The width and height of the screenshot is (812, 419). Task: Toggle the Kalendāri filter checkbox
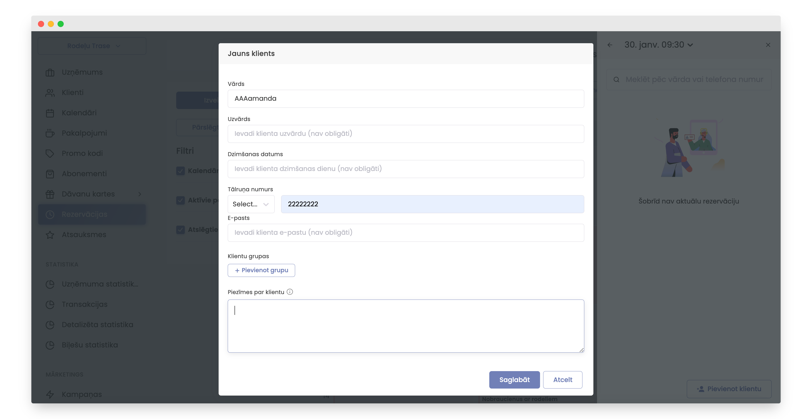[x=181, y=171]
